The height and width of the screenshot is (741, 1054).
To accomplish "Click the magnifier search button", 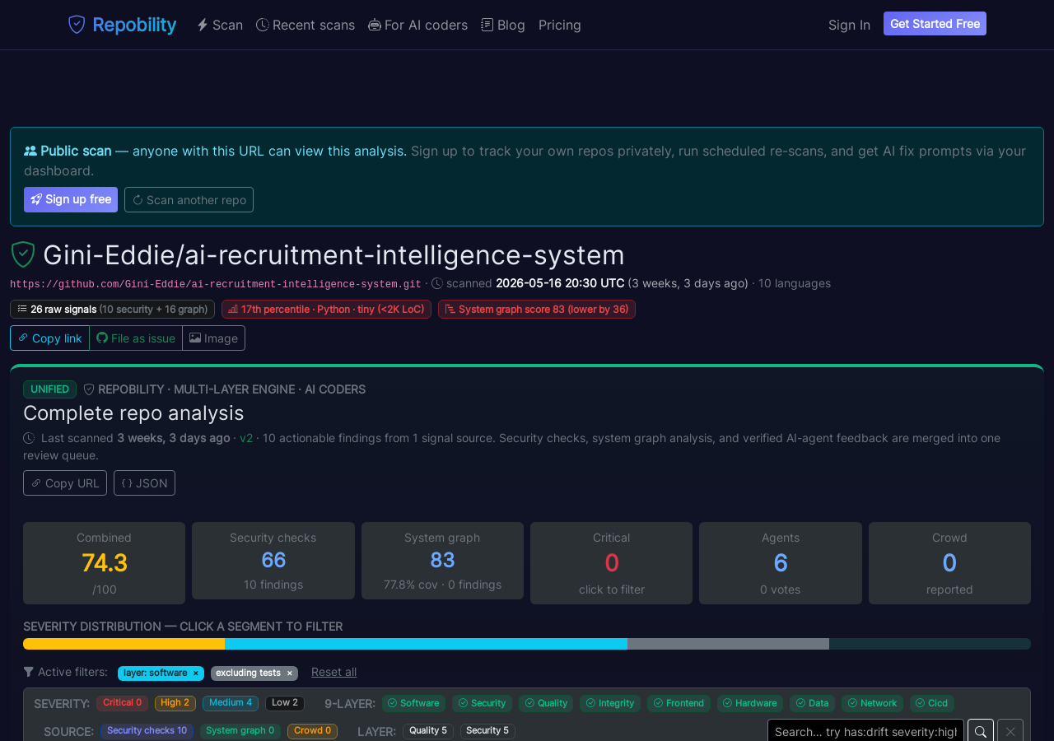I will [x=980, y=731].
